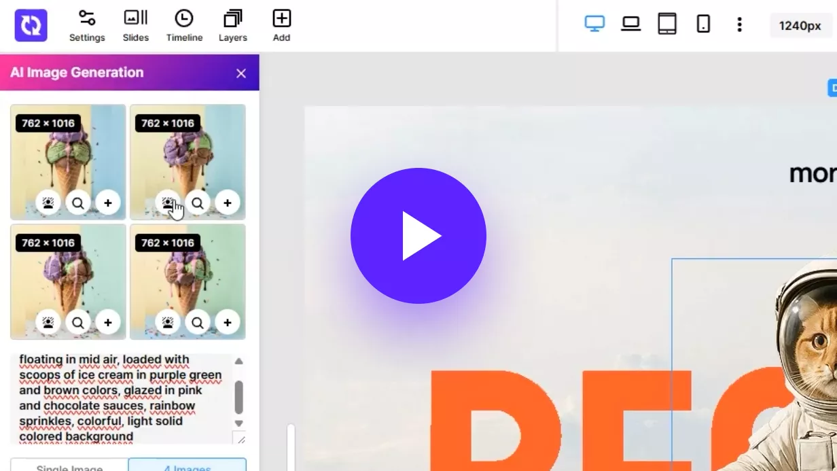Close the AI Image Generation panel

click(241, 73)
